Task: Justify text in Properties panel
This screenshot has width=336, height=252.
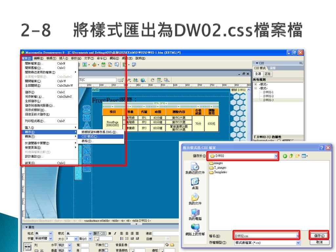Action: [137, 233]
